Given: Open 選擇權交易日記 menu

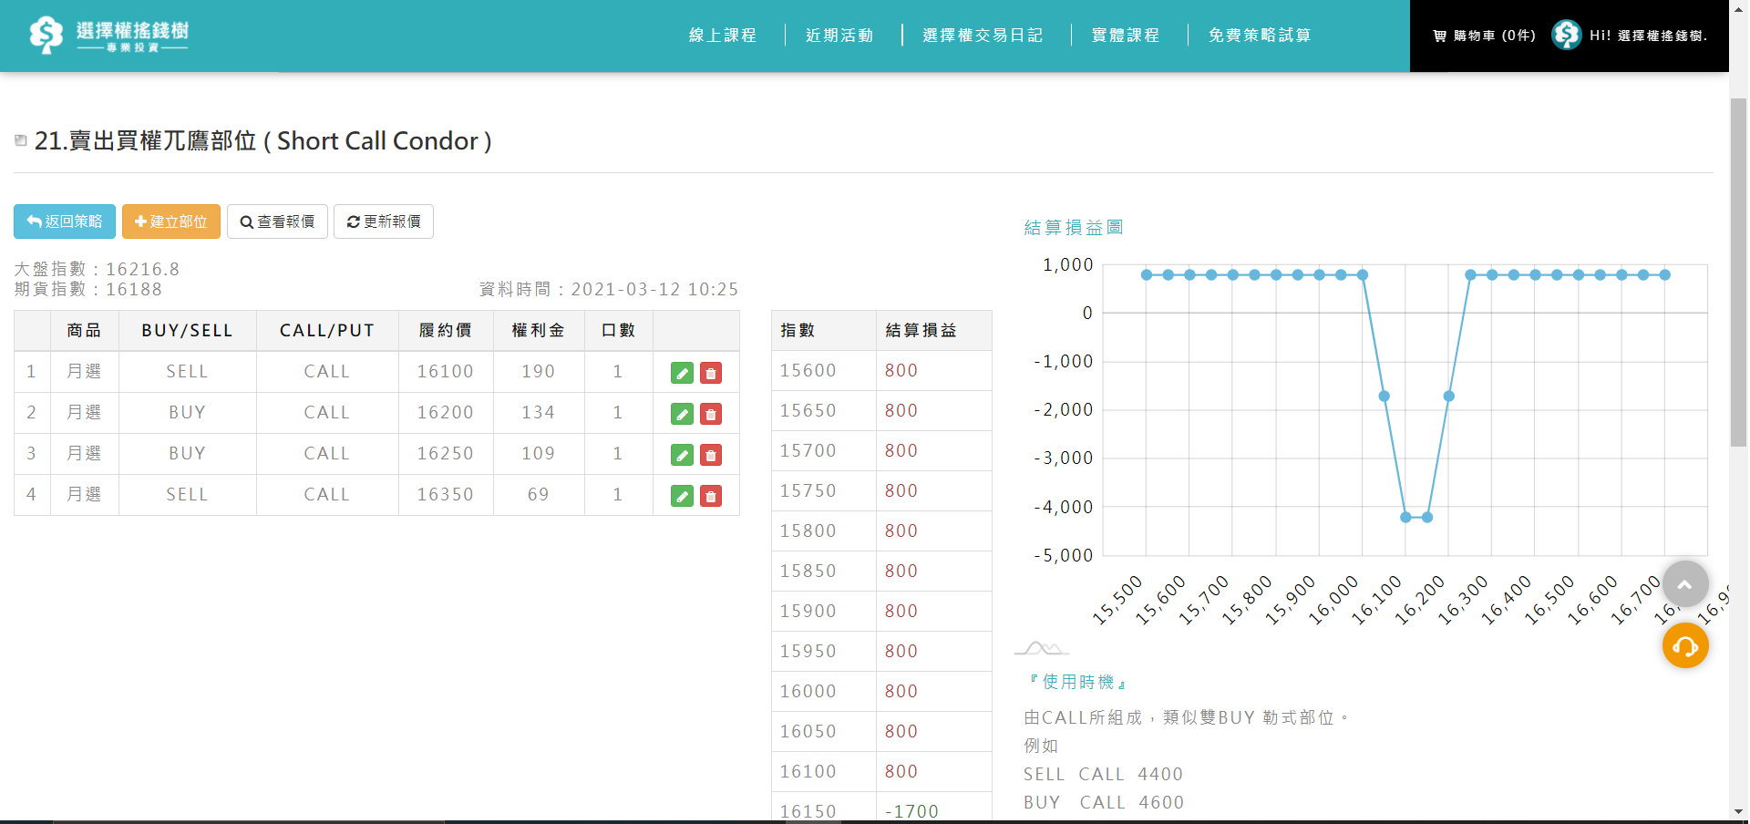Looking at the screenshot, I should (x=983, y=36).
